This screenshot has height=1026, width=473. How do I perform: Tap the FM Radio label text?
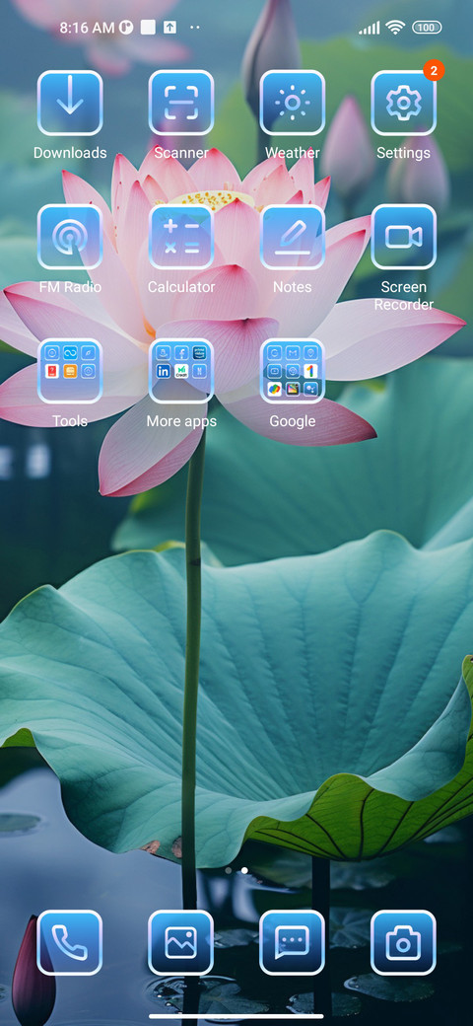click(70, 287)
